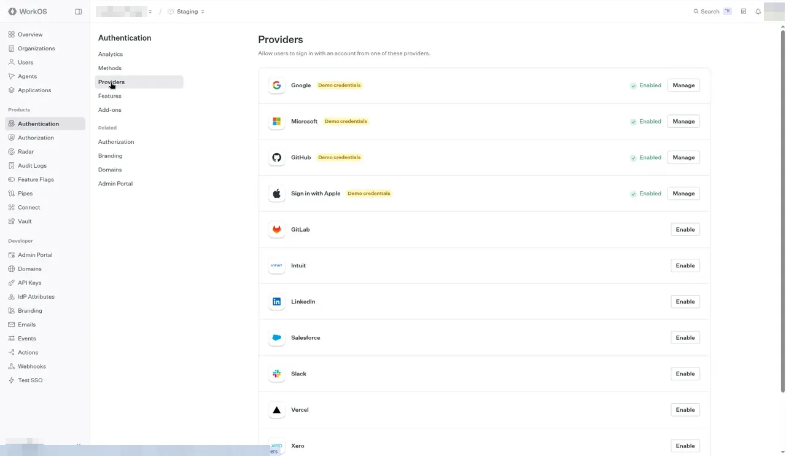Image resolution: width=786 pixels, height=456 pixels.
Task: Click the Applications stack icon
Action: 12,90
